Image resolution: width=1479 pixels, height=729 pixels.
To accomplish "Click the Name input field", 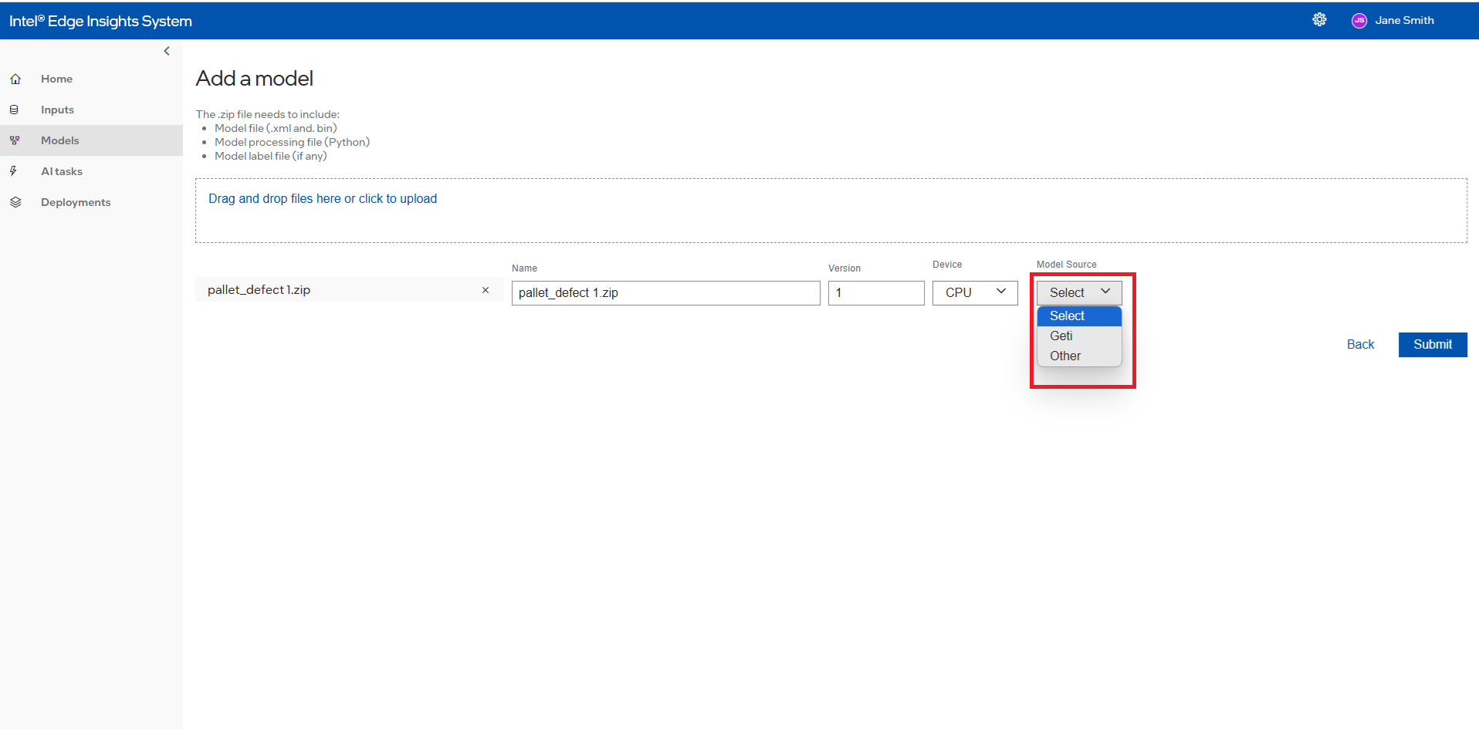I will pos(665,293).
